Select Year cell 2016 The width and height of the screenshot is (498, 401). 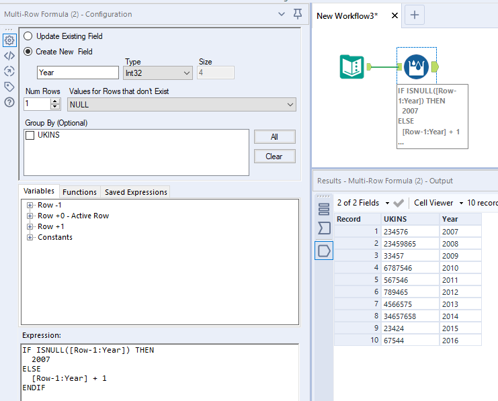[460, 341]
